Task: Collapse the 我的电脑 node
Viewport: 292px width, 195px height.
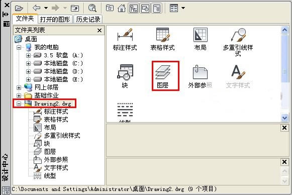Action: [19, 47]
